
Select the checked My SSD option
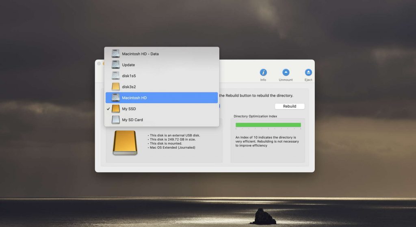click(x=130, y=109)
